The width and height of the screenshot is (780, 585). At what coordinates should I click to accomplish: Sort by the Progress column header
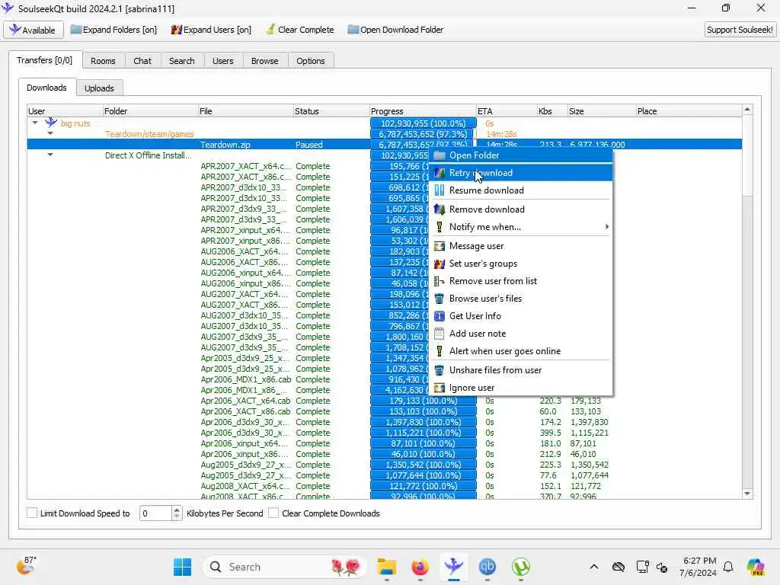423,111
